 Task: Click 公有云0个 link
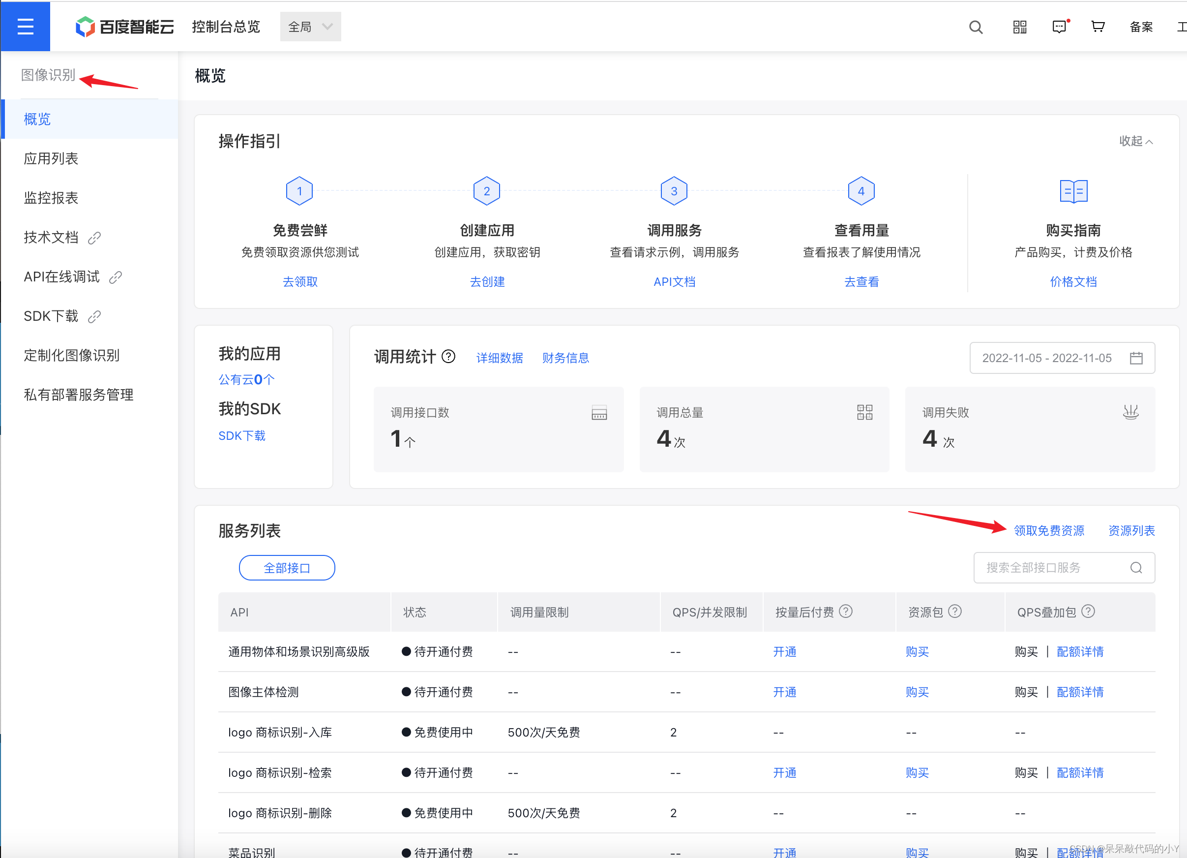point(246,379)
